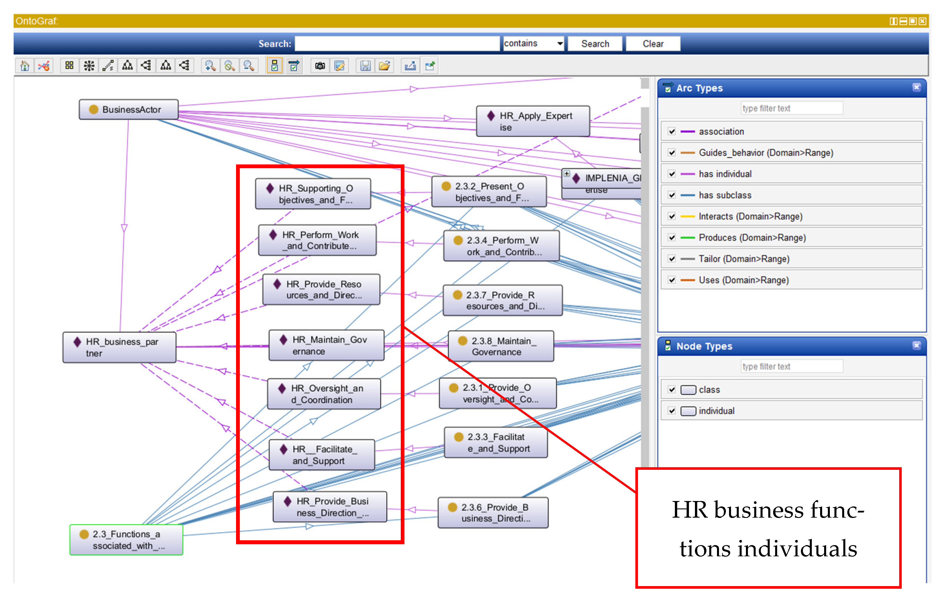
Task: Save graph with the floppy disk icon
Action: click(365, 66)
